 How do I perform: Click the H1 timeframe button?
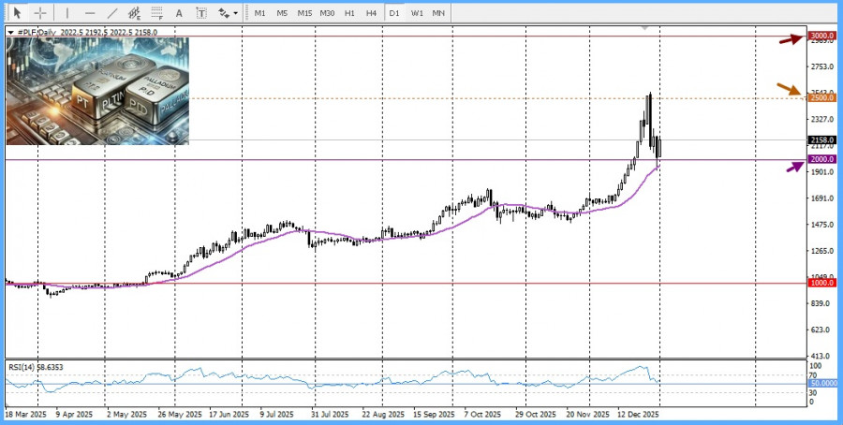(349, 13)
